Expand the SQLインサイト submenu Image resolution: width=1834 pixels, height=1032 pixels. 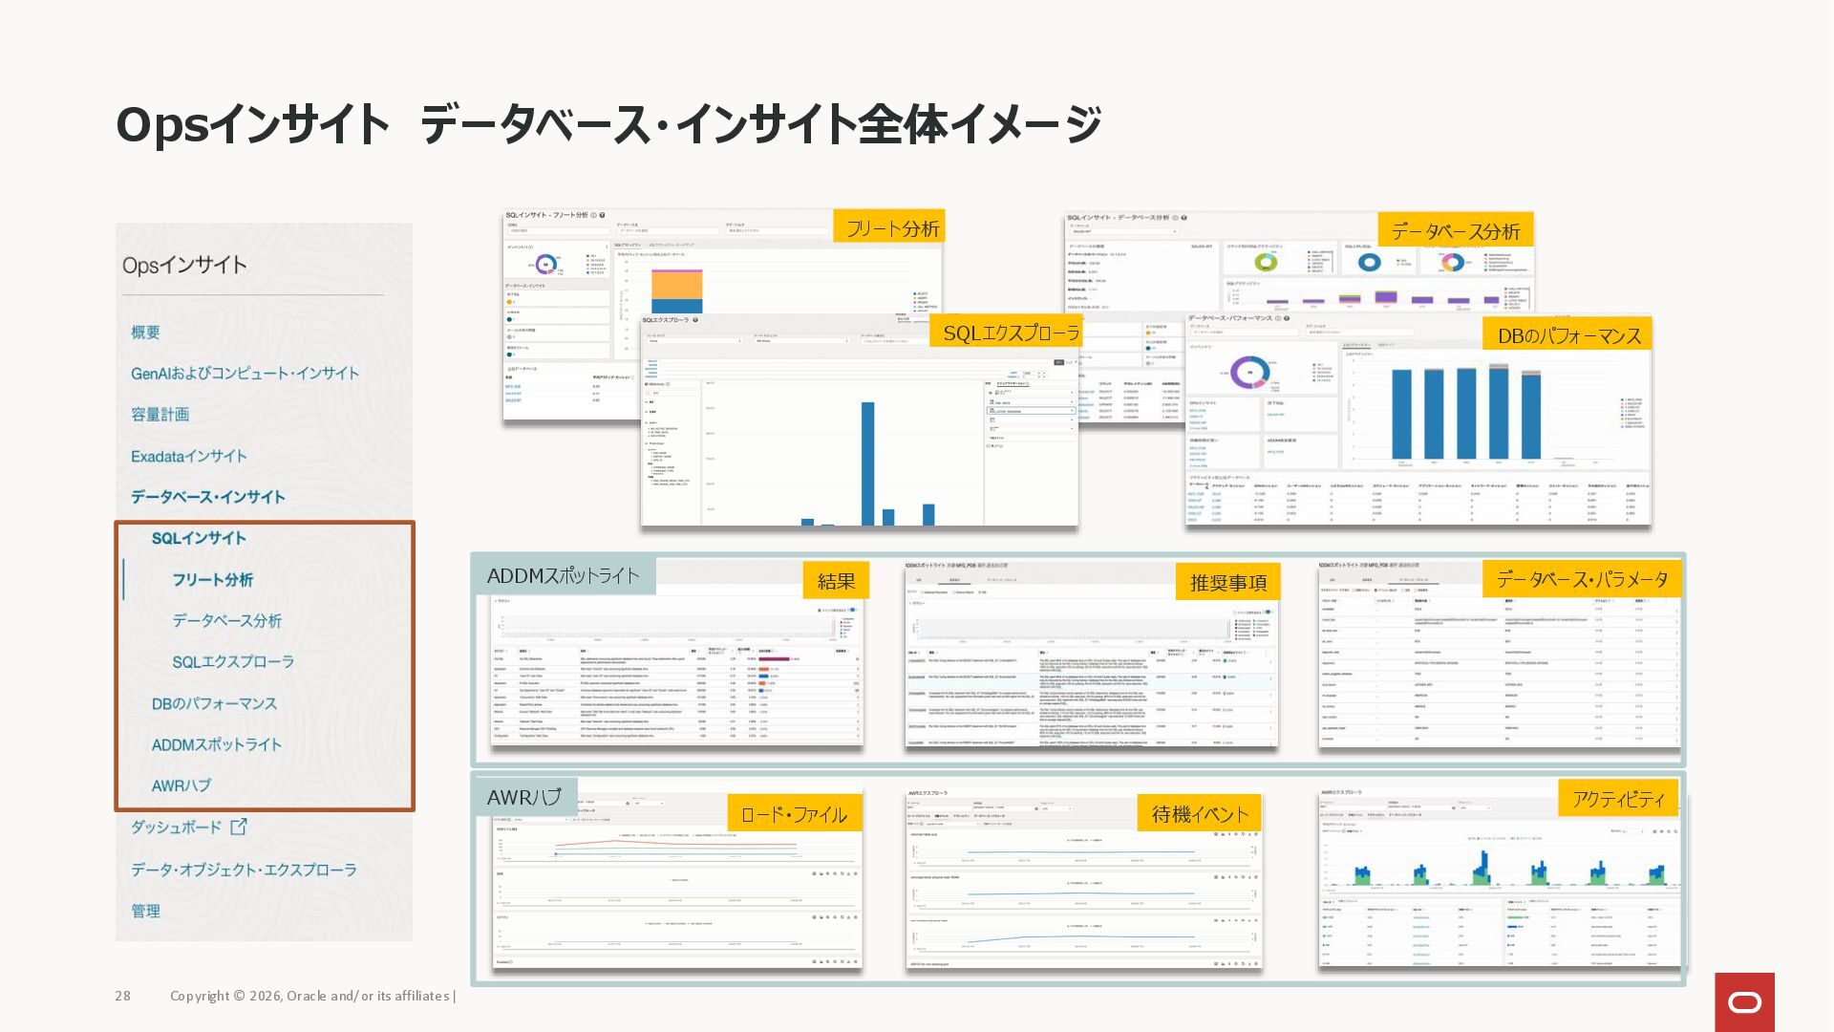199,539
